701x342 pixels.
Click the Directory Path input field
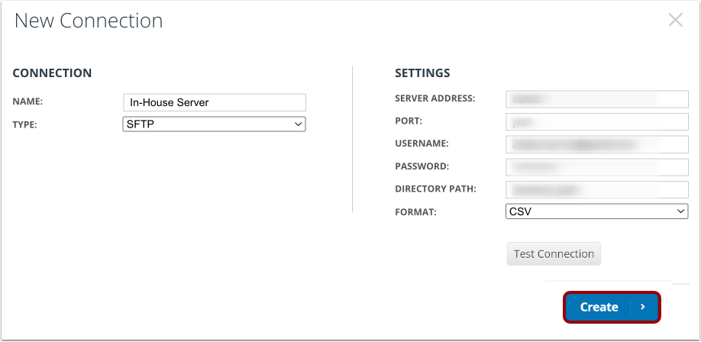[x=597, y=189]
